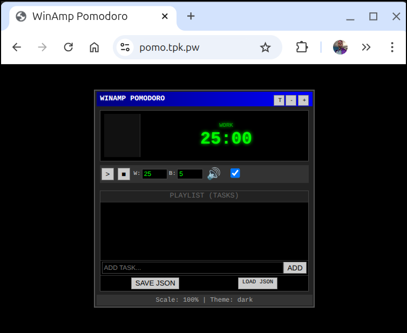Image resolution: width=407 pixels, height=333 pixels.
Task: Click the visualizer panel beside the timer
Action: 122,135
